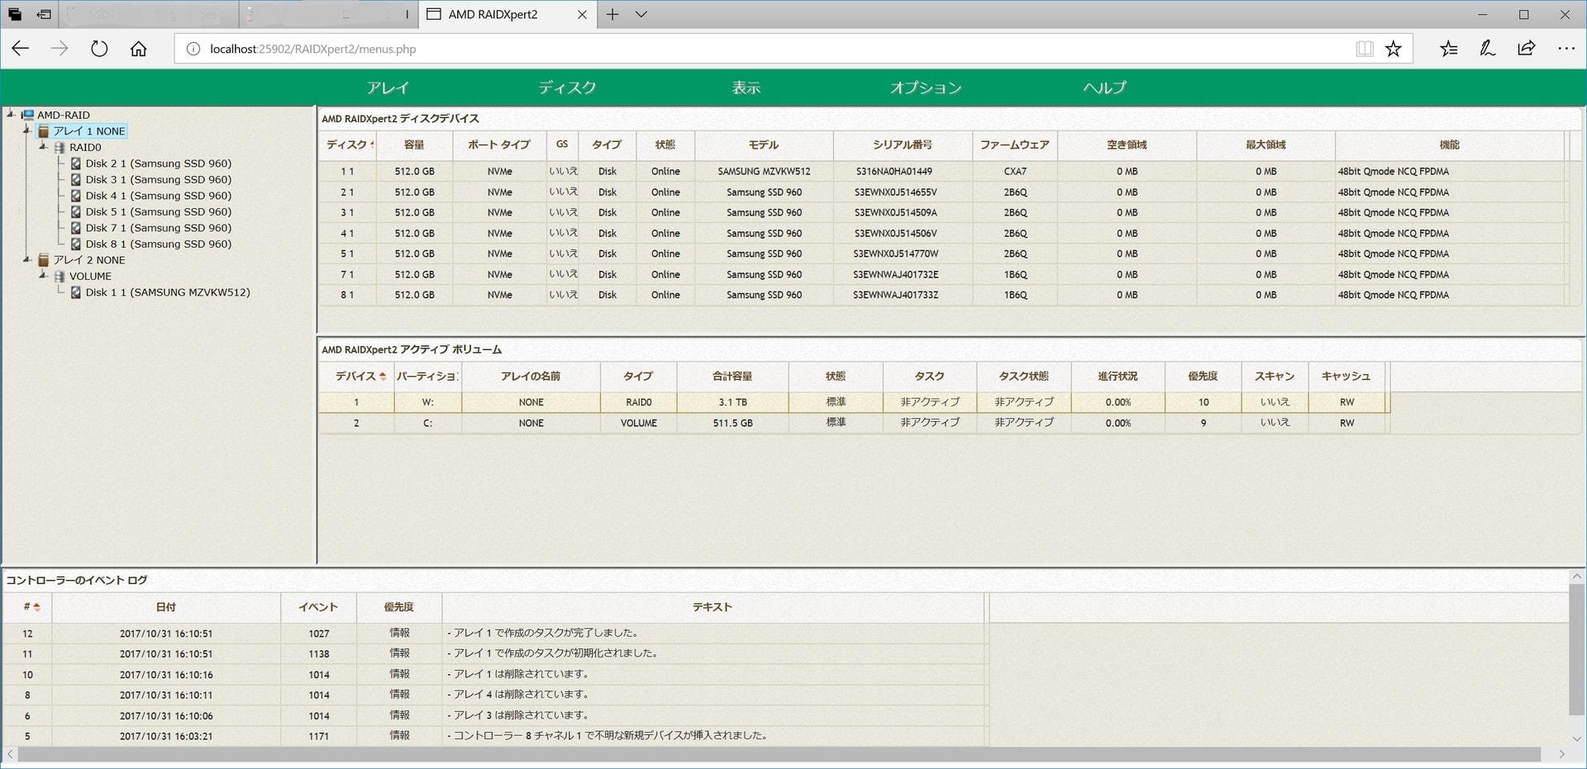This screenshot has width=1587, height=769.
Task: Open a new browser tab with plus
Action: tap(612, 14)
